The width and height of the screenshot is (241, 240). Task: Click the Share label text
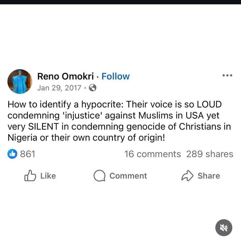(x=209, y=176)
